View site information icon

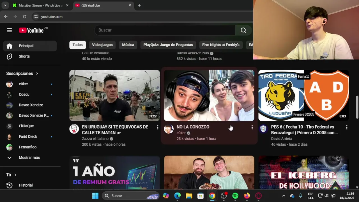point(36,17)
